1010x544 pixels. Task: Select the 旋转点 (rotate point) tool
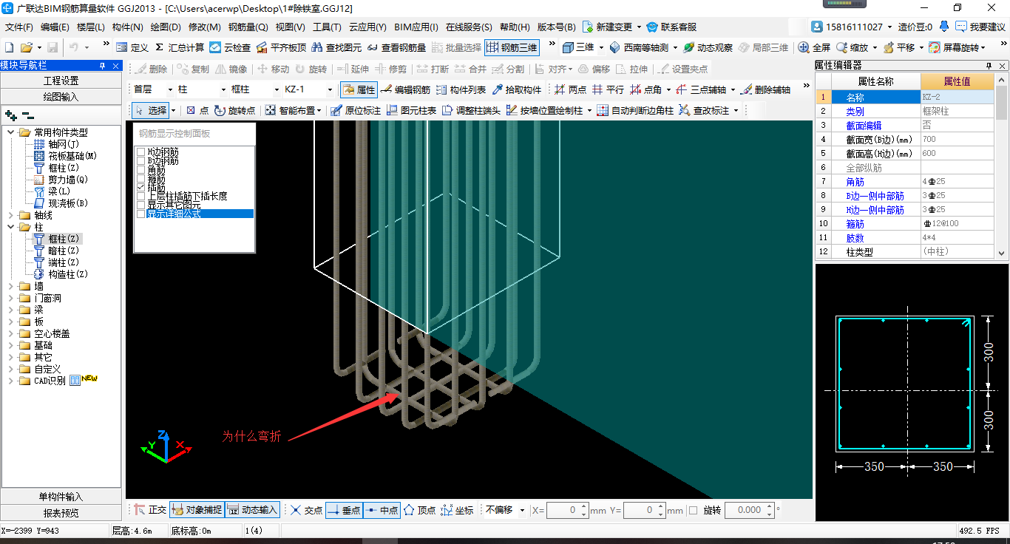235,110
